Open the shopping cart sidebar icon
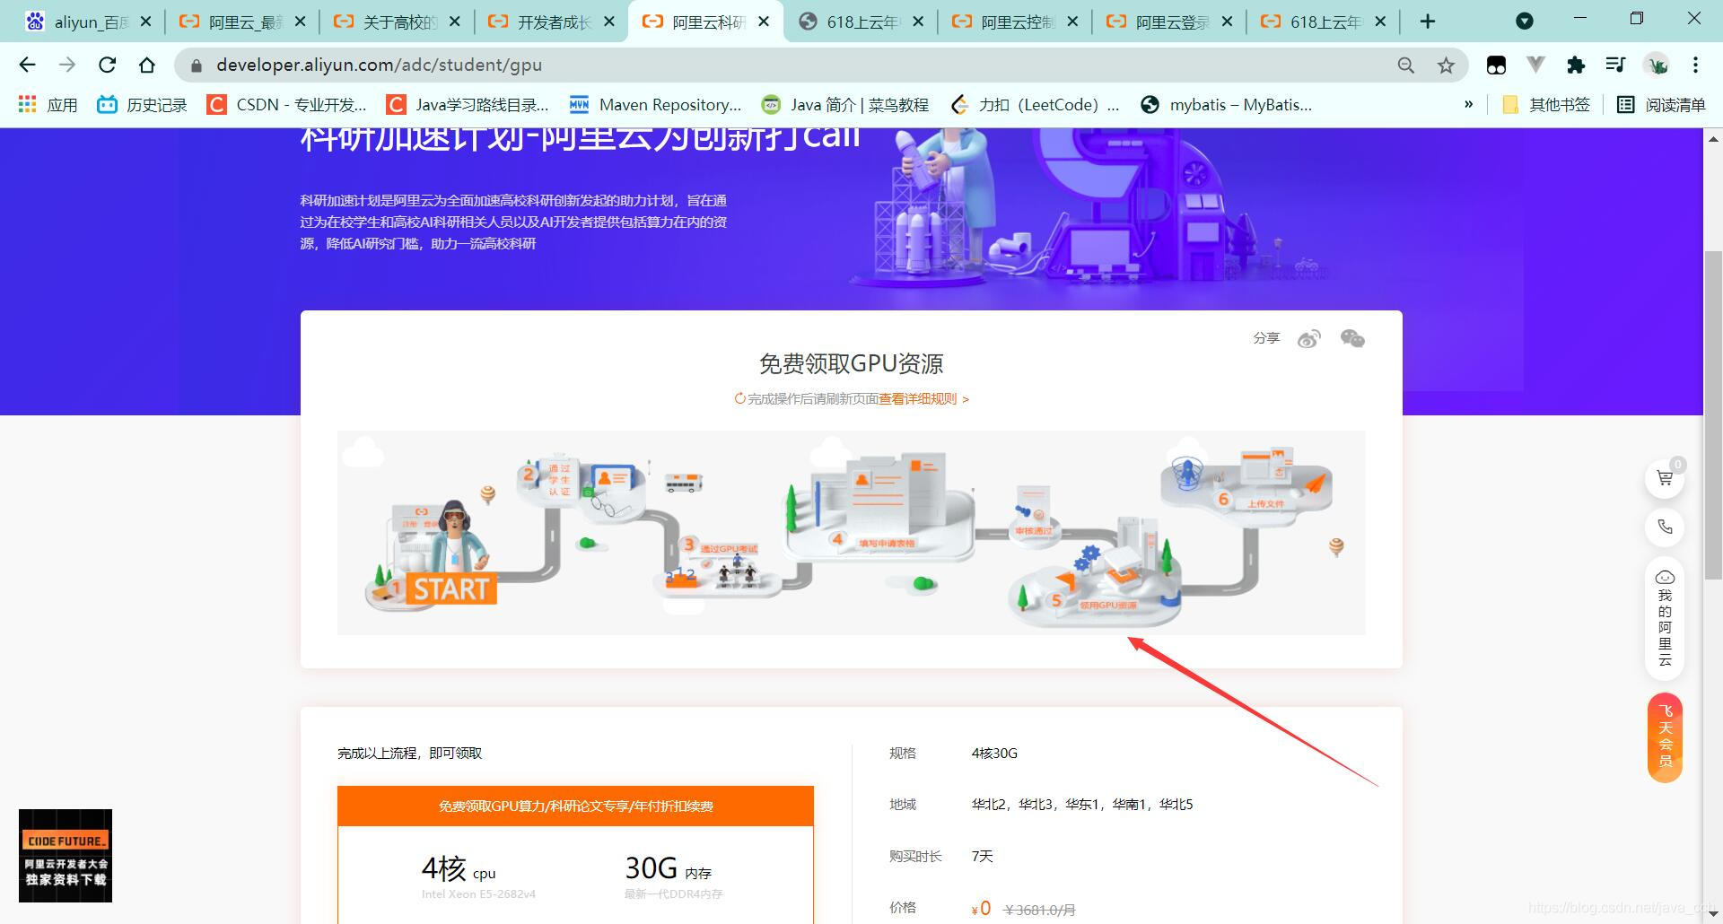Screen dimensions: 1723x924 [1665, 478]
